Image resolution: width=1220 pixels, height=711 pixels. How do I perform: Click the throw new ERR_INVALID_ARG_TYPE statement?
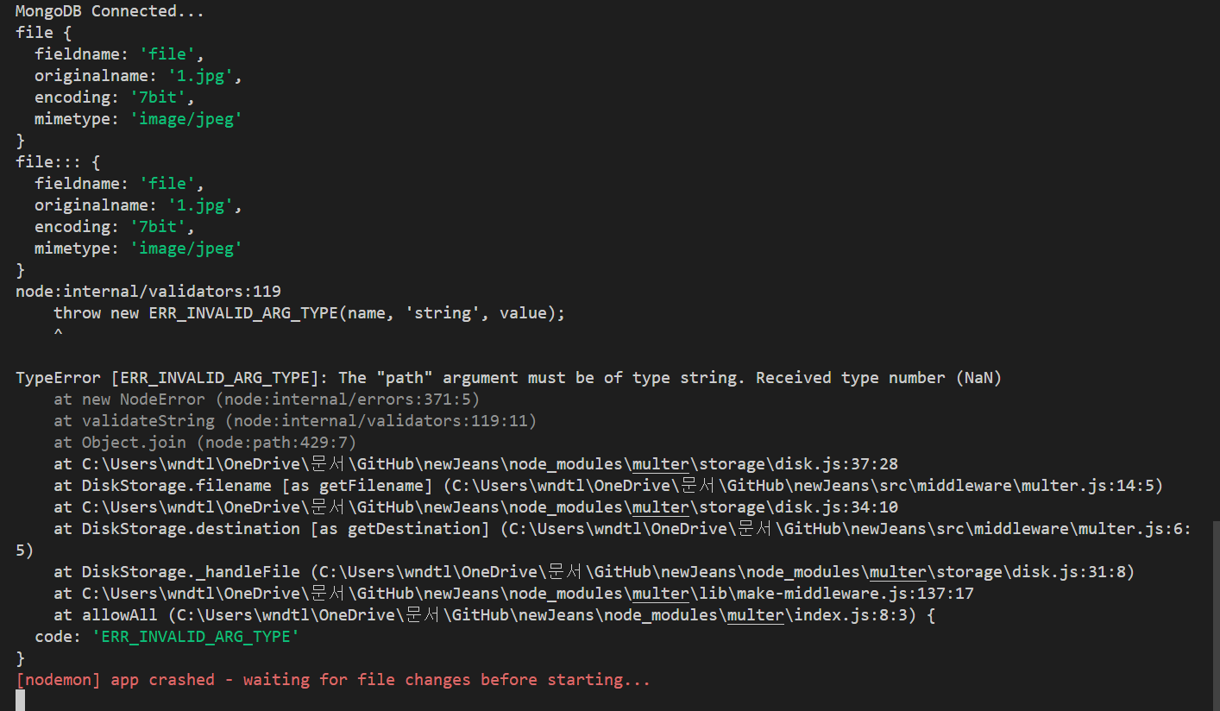click(309, 313)
